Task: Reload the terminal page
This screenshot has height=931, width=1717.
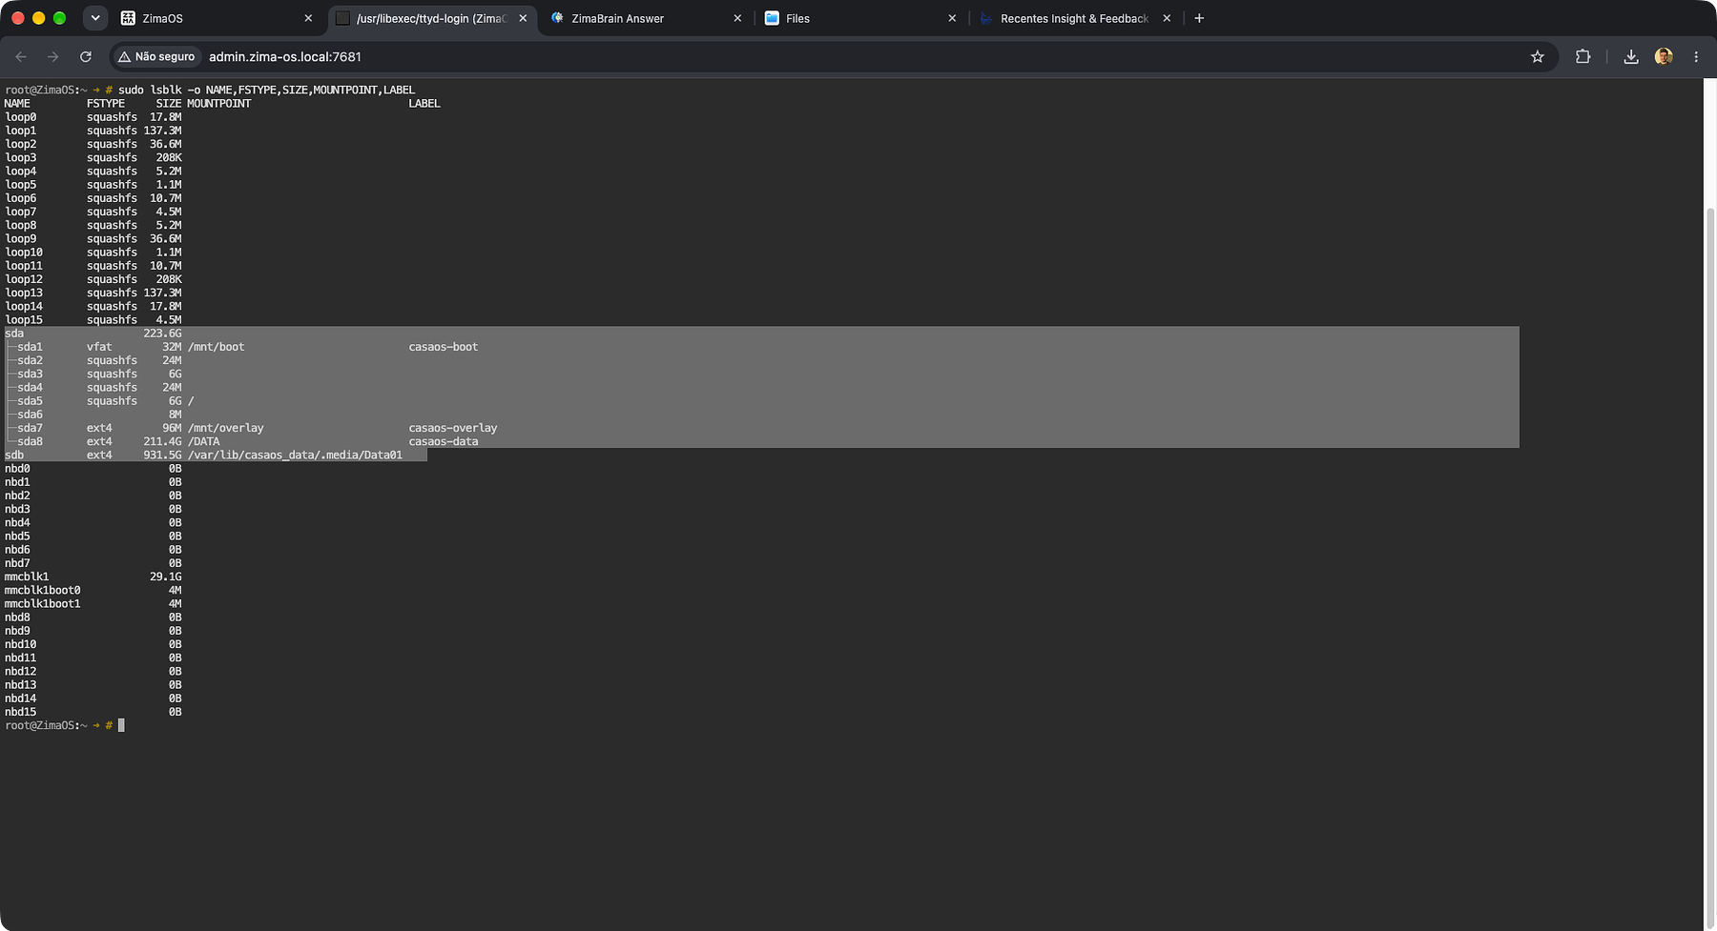Action: [86, 57]
